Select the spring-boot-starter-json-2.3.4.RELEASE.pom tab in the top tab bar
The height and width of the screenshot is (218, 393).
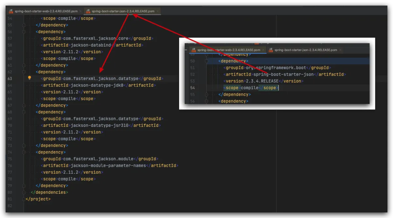tap(123, 11)
